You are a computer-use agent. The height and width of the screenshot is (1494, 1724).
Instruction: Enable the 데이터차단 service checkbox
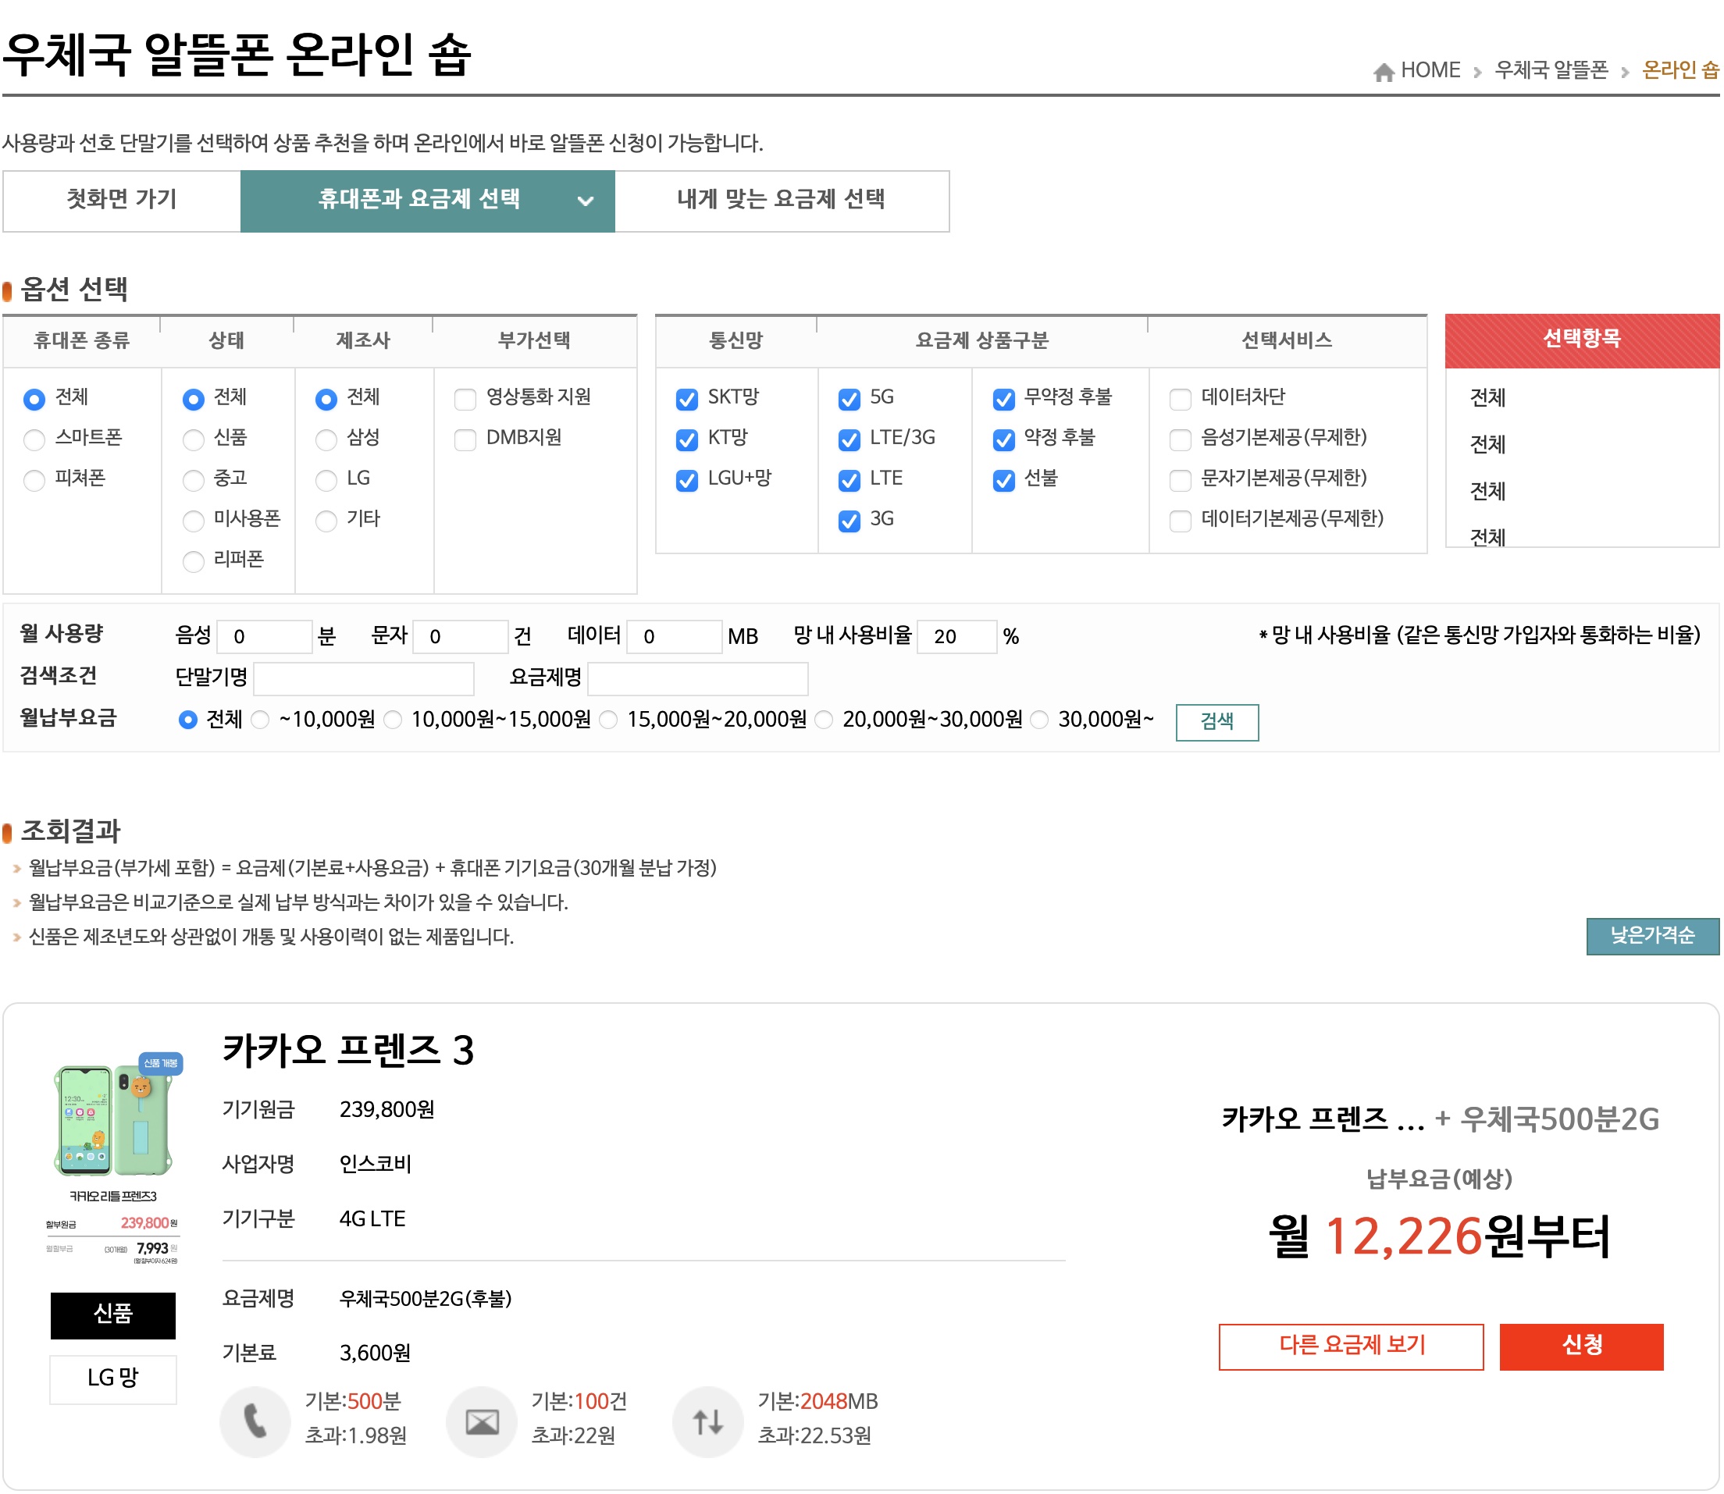[1181, 399]
